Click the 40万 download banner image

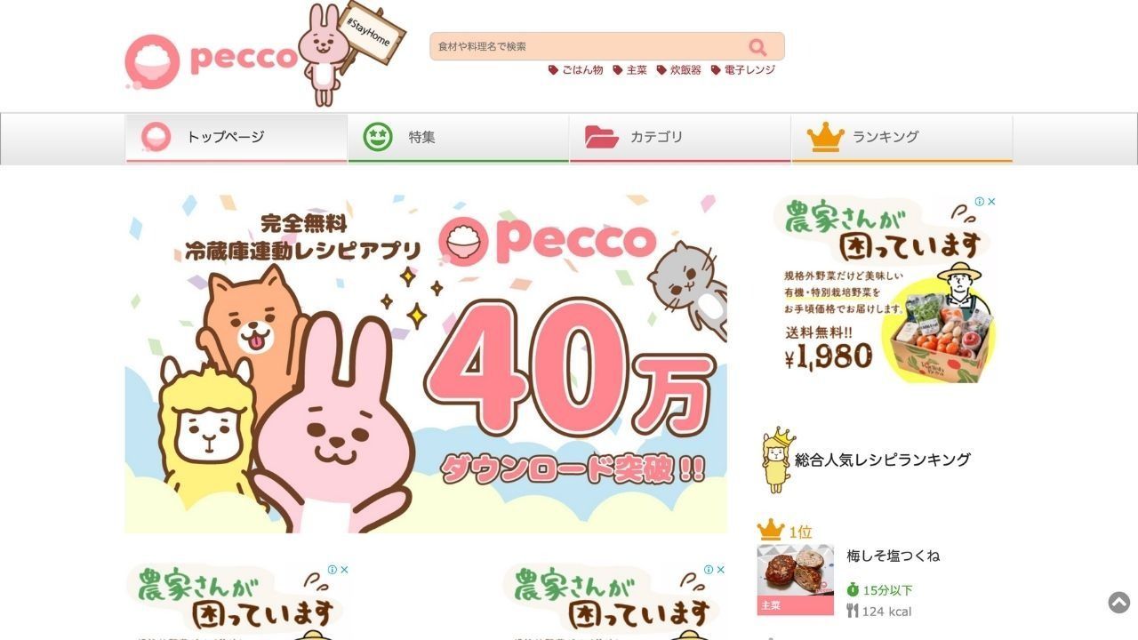(x=426, y=364)
